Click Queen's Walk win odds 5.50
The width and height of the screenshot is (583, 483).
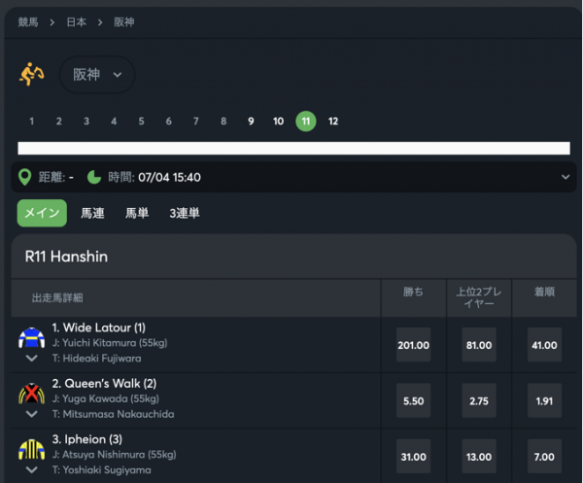pos(414,400)
